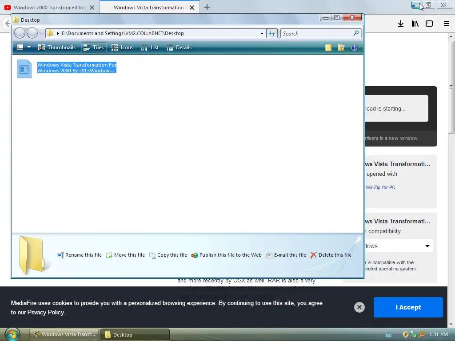Open browser downloads arrow icon
This screenshot has width=455, height=341.
(401, 24)
